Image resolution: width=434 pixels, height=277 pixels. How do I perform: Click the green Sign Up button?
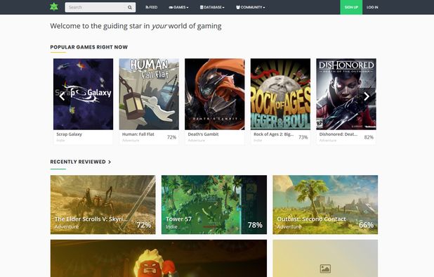[x=351, y=7]
